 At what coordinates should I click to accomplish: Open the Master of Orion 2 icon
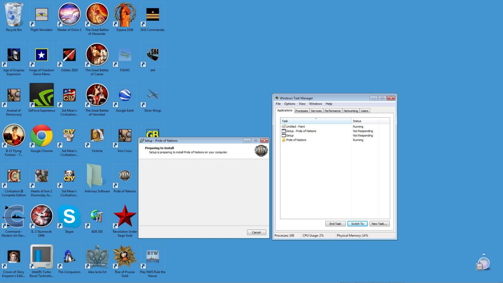pos(69,15)
